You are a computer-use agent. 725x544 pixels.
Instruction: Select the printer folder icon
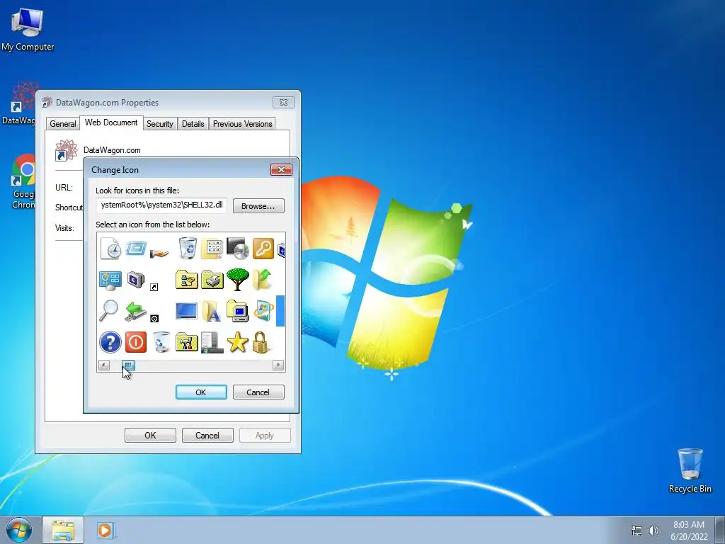coord(212,280)
